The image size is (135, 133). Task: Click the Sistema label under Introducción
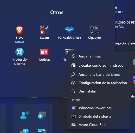[20, 64]
